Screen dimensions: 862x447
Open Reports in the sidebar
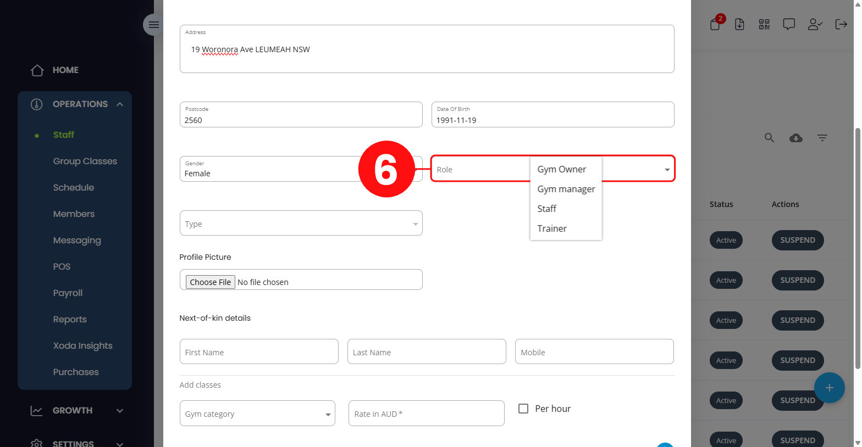click(70, 320)
